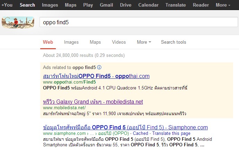The width and height of the screenshot is (239, 155).
Task: Open Calendar from the top bar
Action: [148, 5]
